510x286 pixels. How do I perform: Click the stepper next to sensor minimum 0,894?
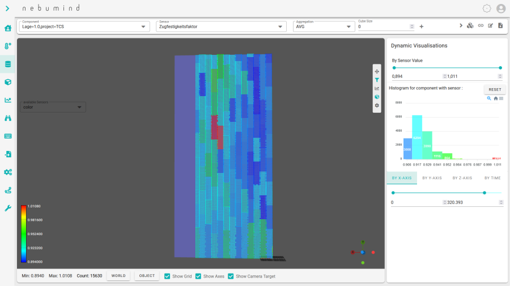point(445,76)
